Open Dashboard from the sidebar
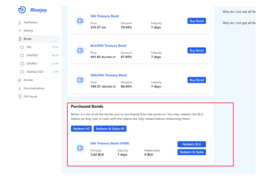Viewport: 258px width, 184px height. [x=31, y=22]
